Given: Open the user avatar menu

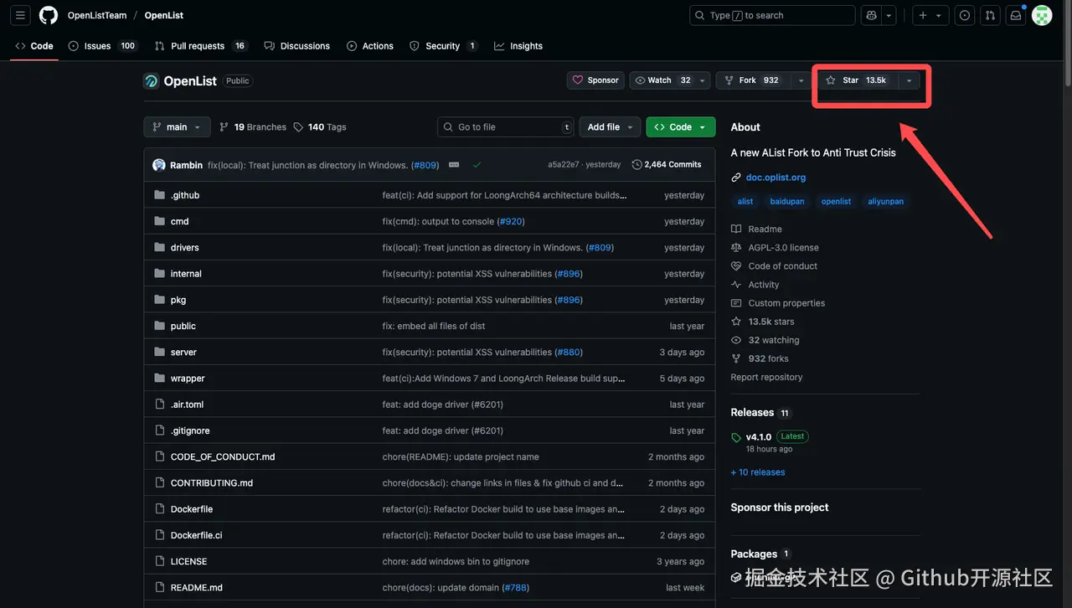Looking at the screenshot, I should click(1042, 15).
